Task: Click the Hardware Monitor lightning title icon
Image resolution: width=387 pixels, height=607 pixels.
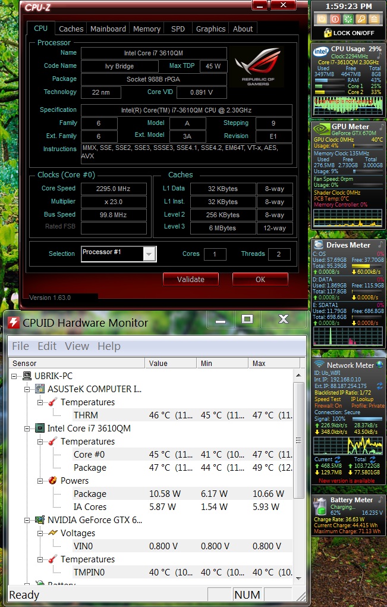Action: click(14, 322)
